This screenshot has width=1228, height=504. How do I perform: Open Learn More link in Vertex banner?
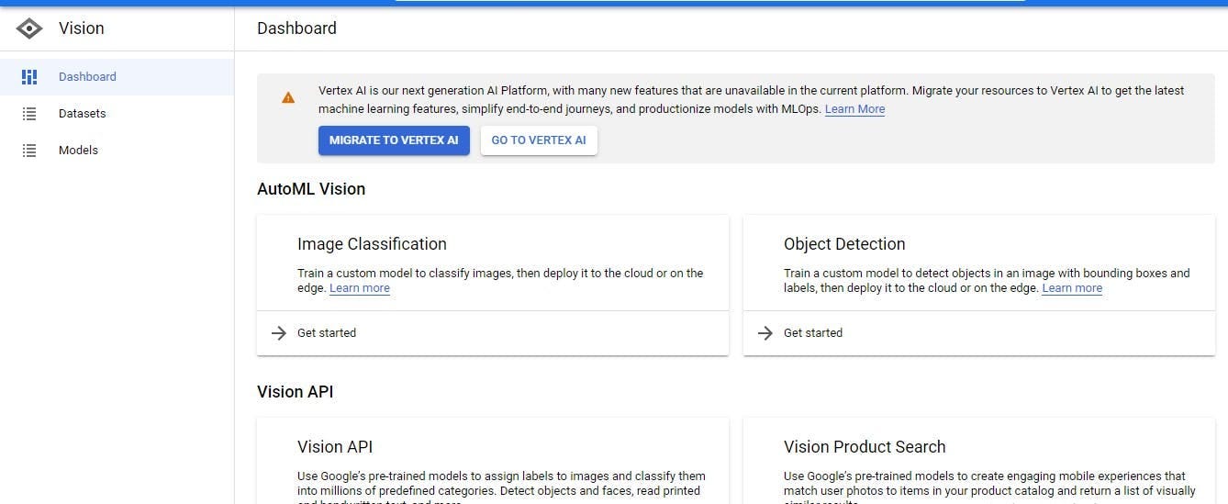pos(854,109)
